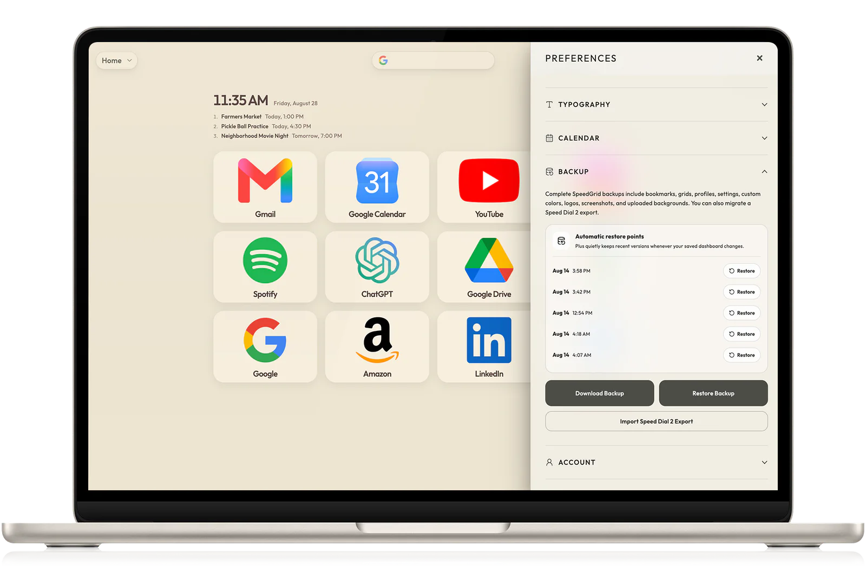Click the Backup section icon
The width and height of the screenshot is (866, 566).
pyautogui.click(x=549, y=171)
